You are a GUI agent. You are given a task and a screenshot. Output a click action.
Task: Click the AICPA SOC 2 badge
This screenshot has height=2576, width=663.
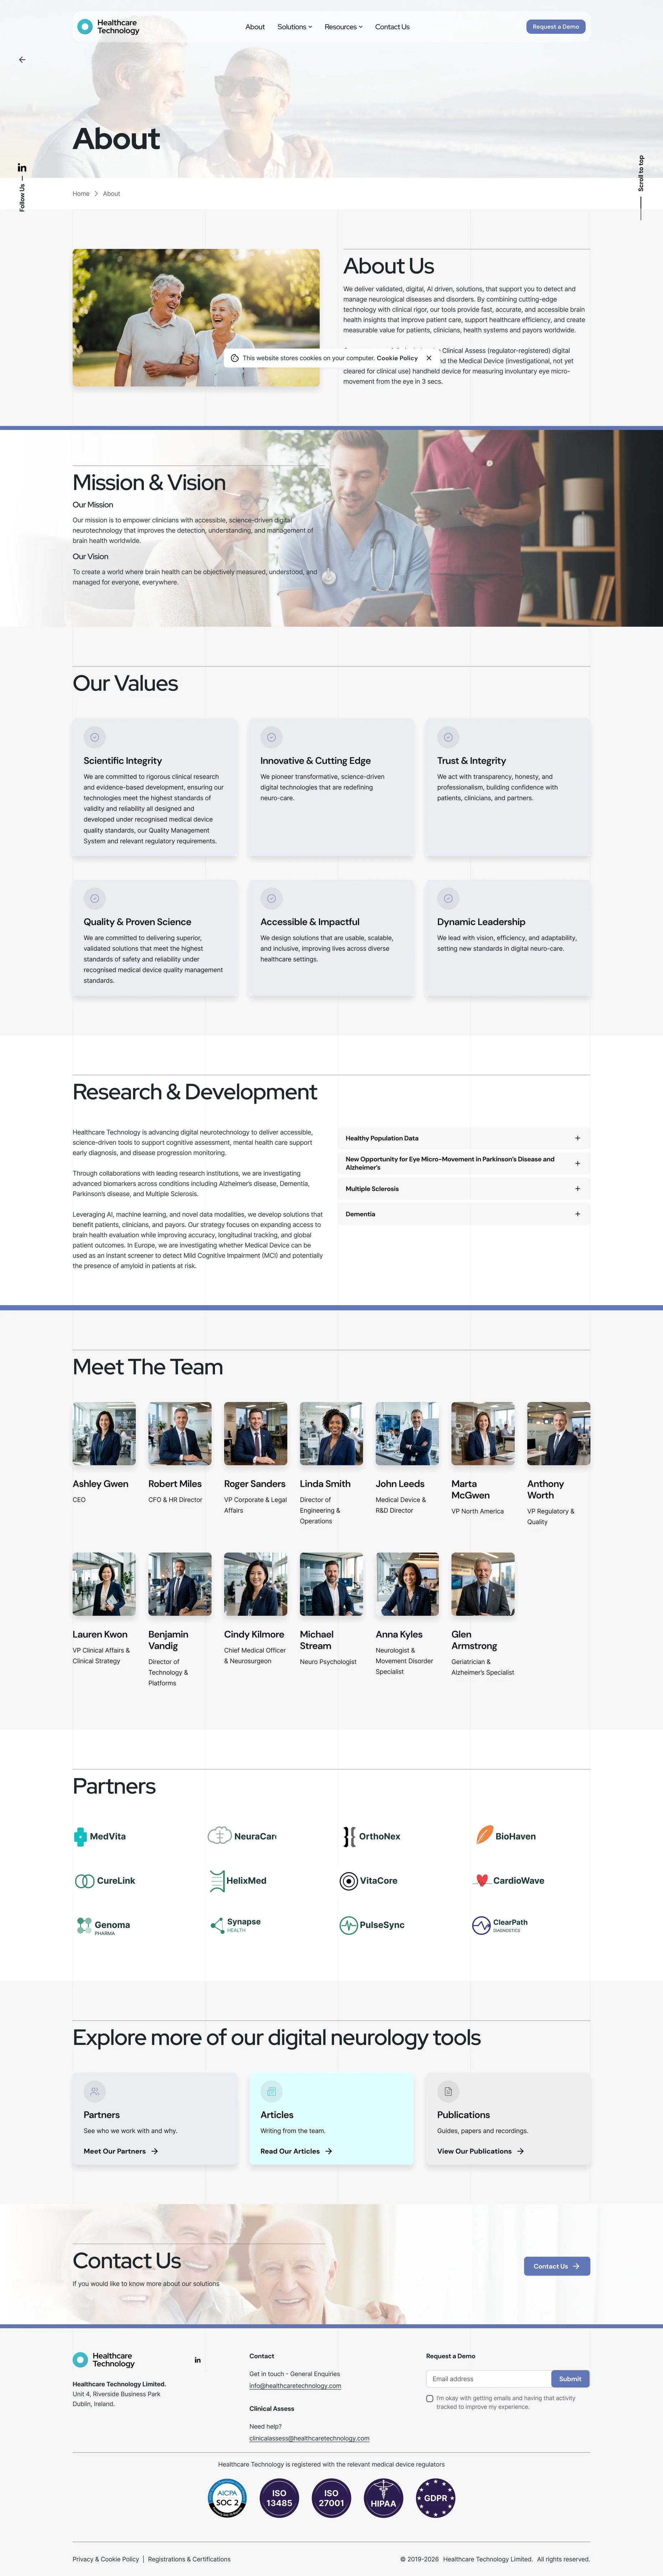tap(228, 2498)
